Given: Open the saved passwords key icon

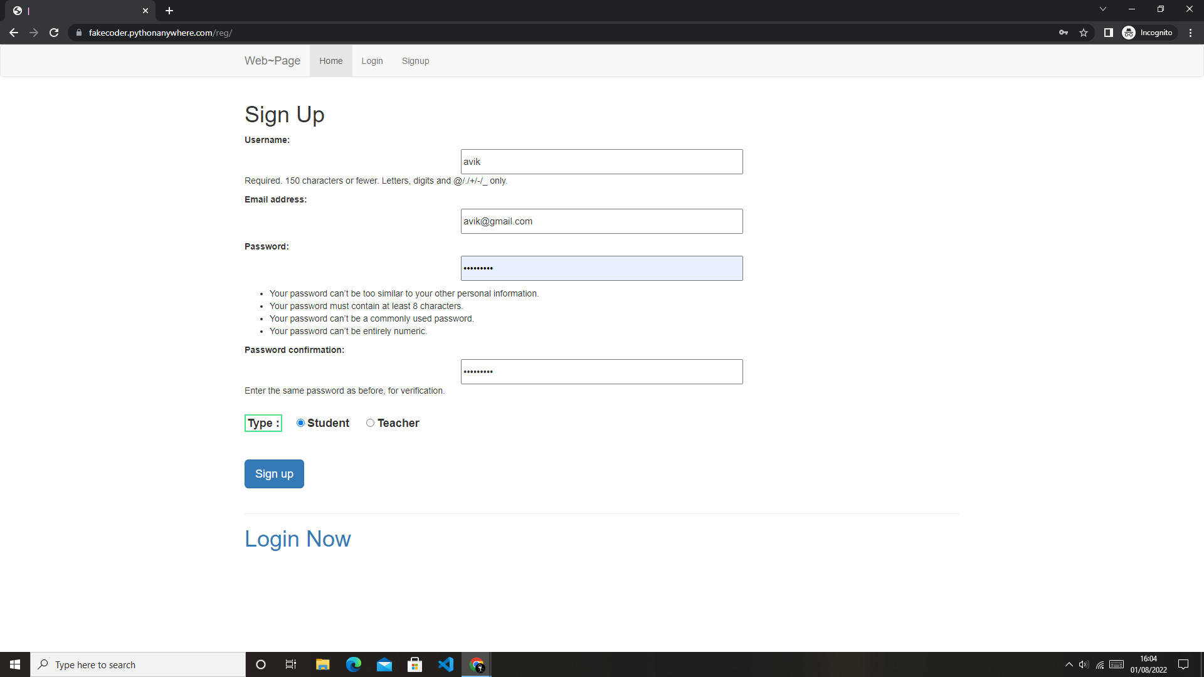Looking at the screenshot, I should [1064, 33].
